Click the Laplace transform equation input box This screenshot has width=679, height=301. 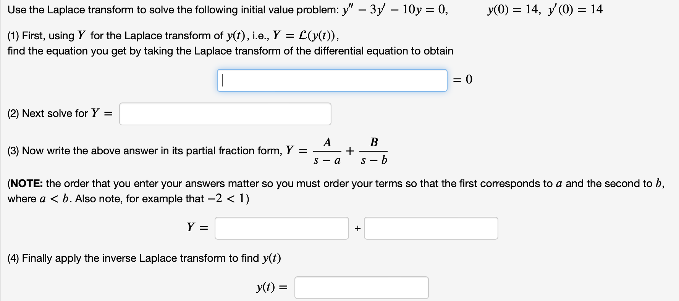(331, 80)
